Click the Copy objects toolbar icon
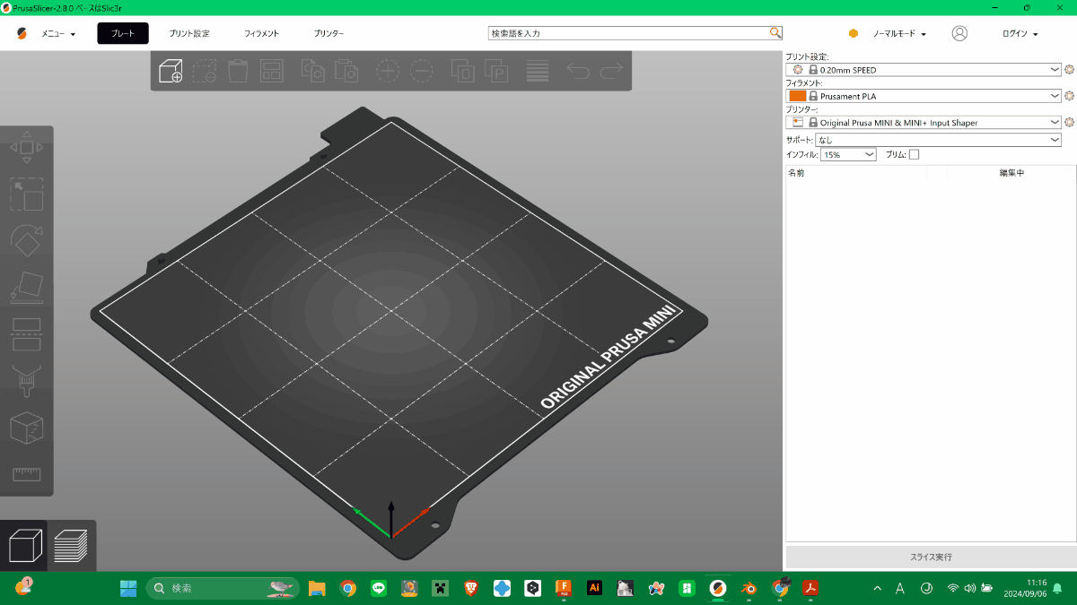The width and height of the screenshot is (1077, 605). [312, 71]
